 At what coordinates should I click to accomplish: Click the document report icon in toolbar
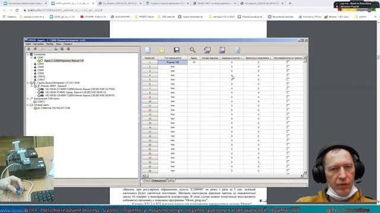[237, 50]
